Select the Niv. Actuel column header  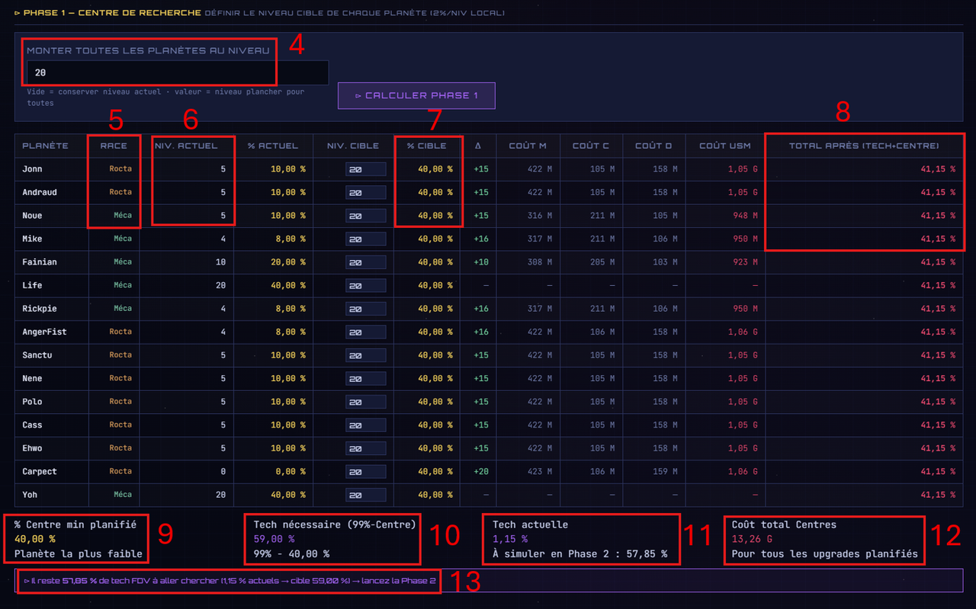(186, 146)
